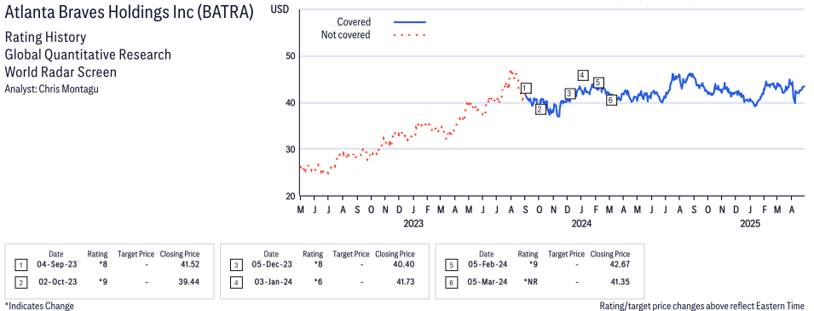Click the boxed 4 icon beside 03-Jan-24
Viewport: 814px width, 311px height.
235,282
